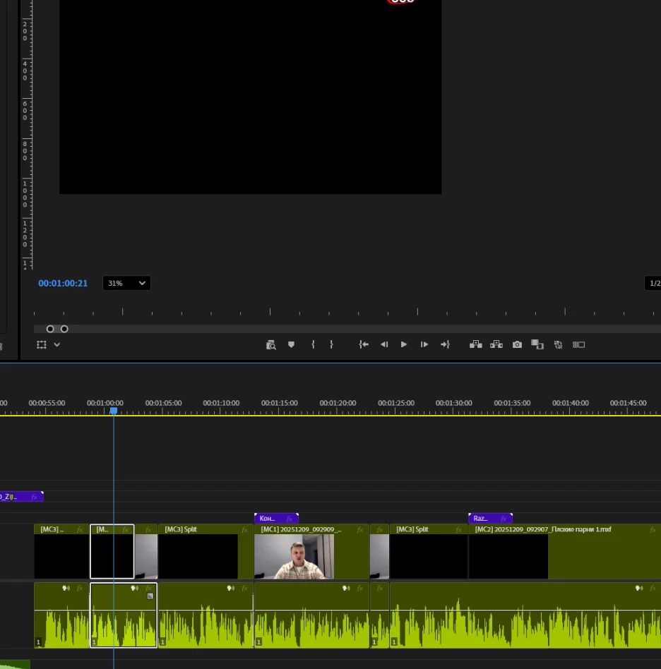Click the voice icon on the selected audio clip
The image size is (661, 669).
[x=134, y=589]
